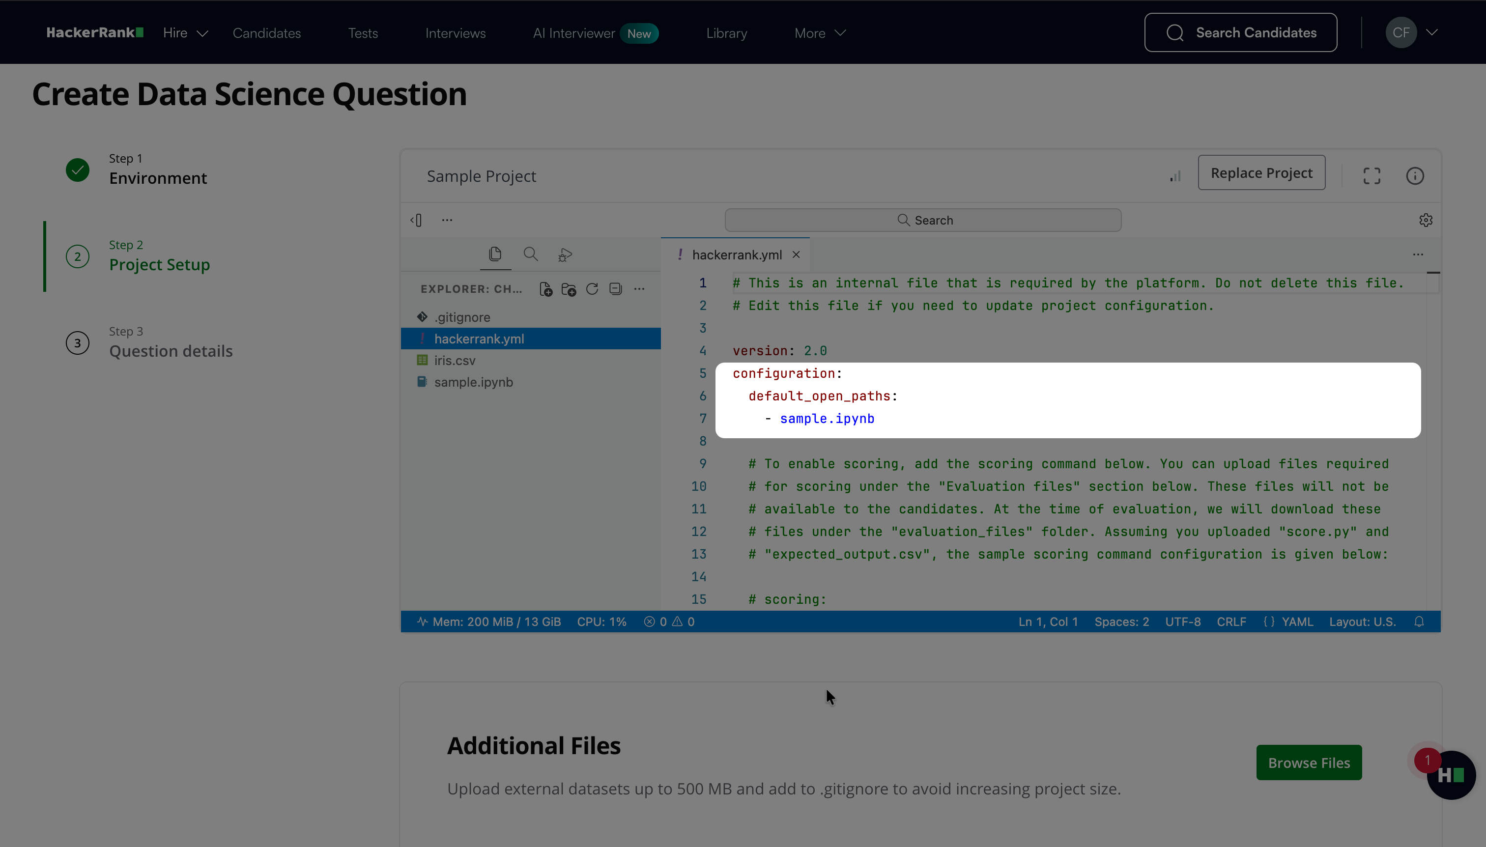Screen dimensions: 1486x847
Task: Collapse all folders in Explorer
Action: pyautogui.click(x=616, y=289)
